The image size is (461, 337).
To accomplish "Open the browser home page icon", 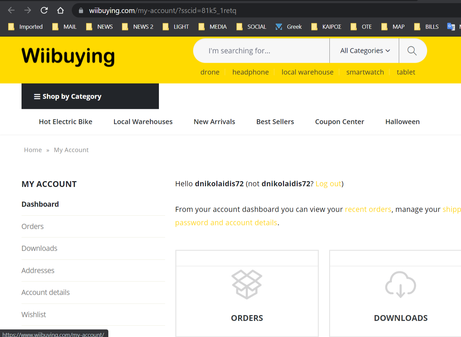I will pyautogui.click(x=60, y=10).
